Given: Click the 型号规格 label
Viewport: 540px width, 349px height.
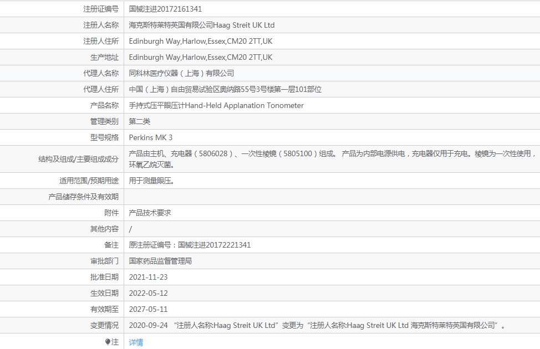Looking at the screenshot, I should coord(104,138).
